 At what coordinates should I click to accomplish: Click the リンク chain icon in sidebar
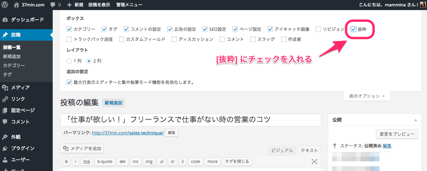tap(5, 99)
